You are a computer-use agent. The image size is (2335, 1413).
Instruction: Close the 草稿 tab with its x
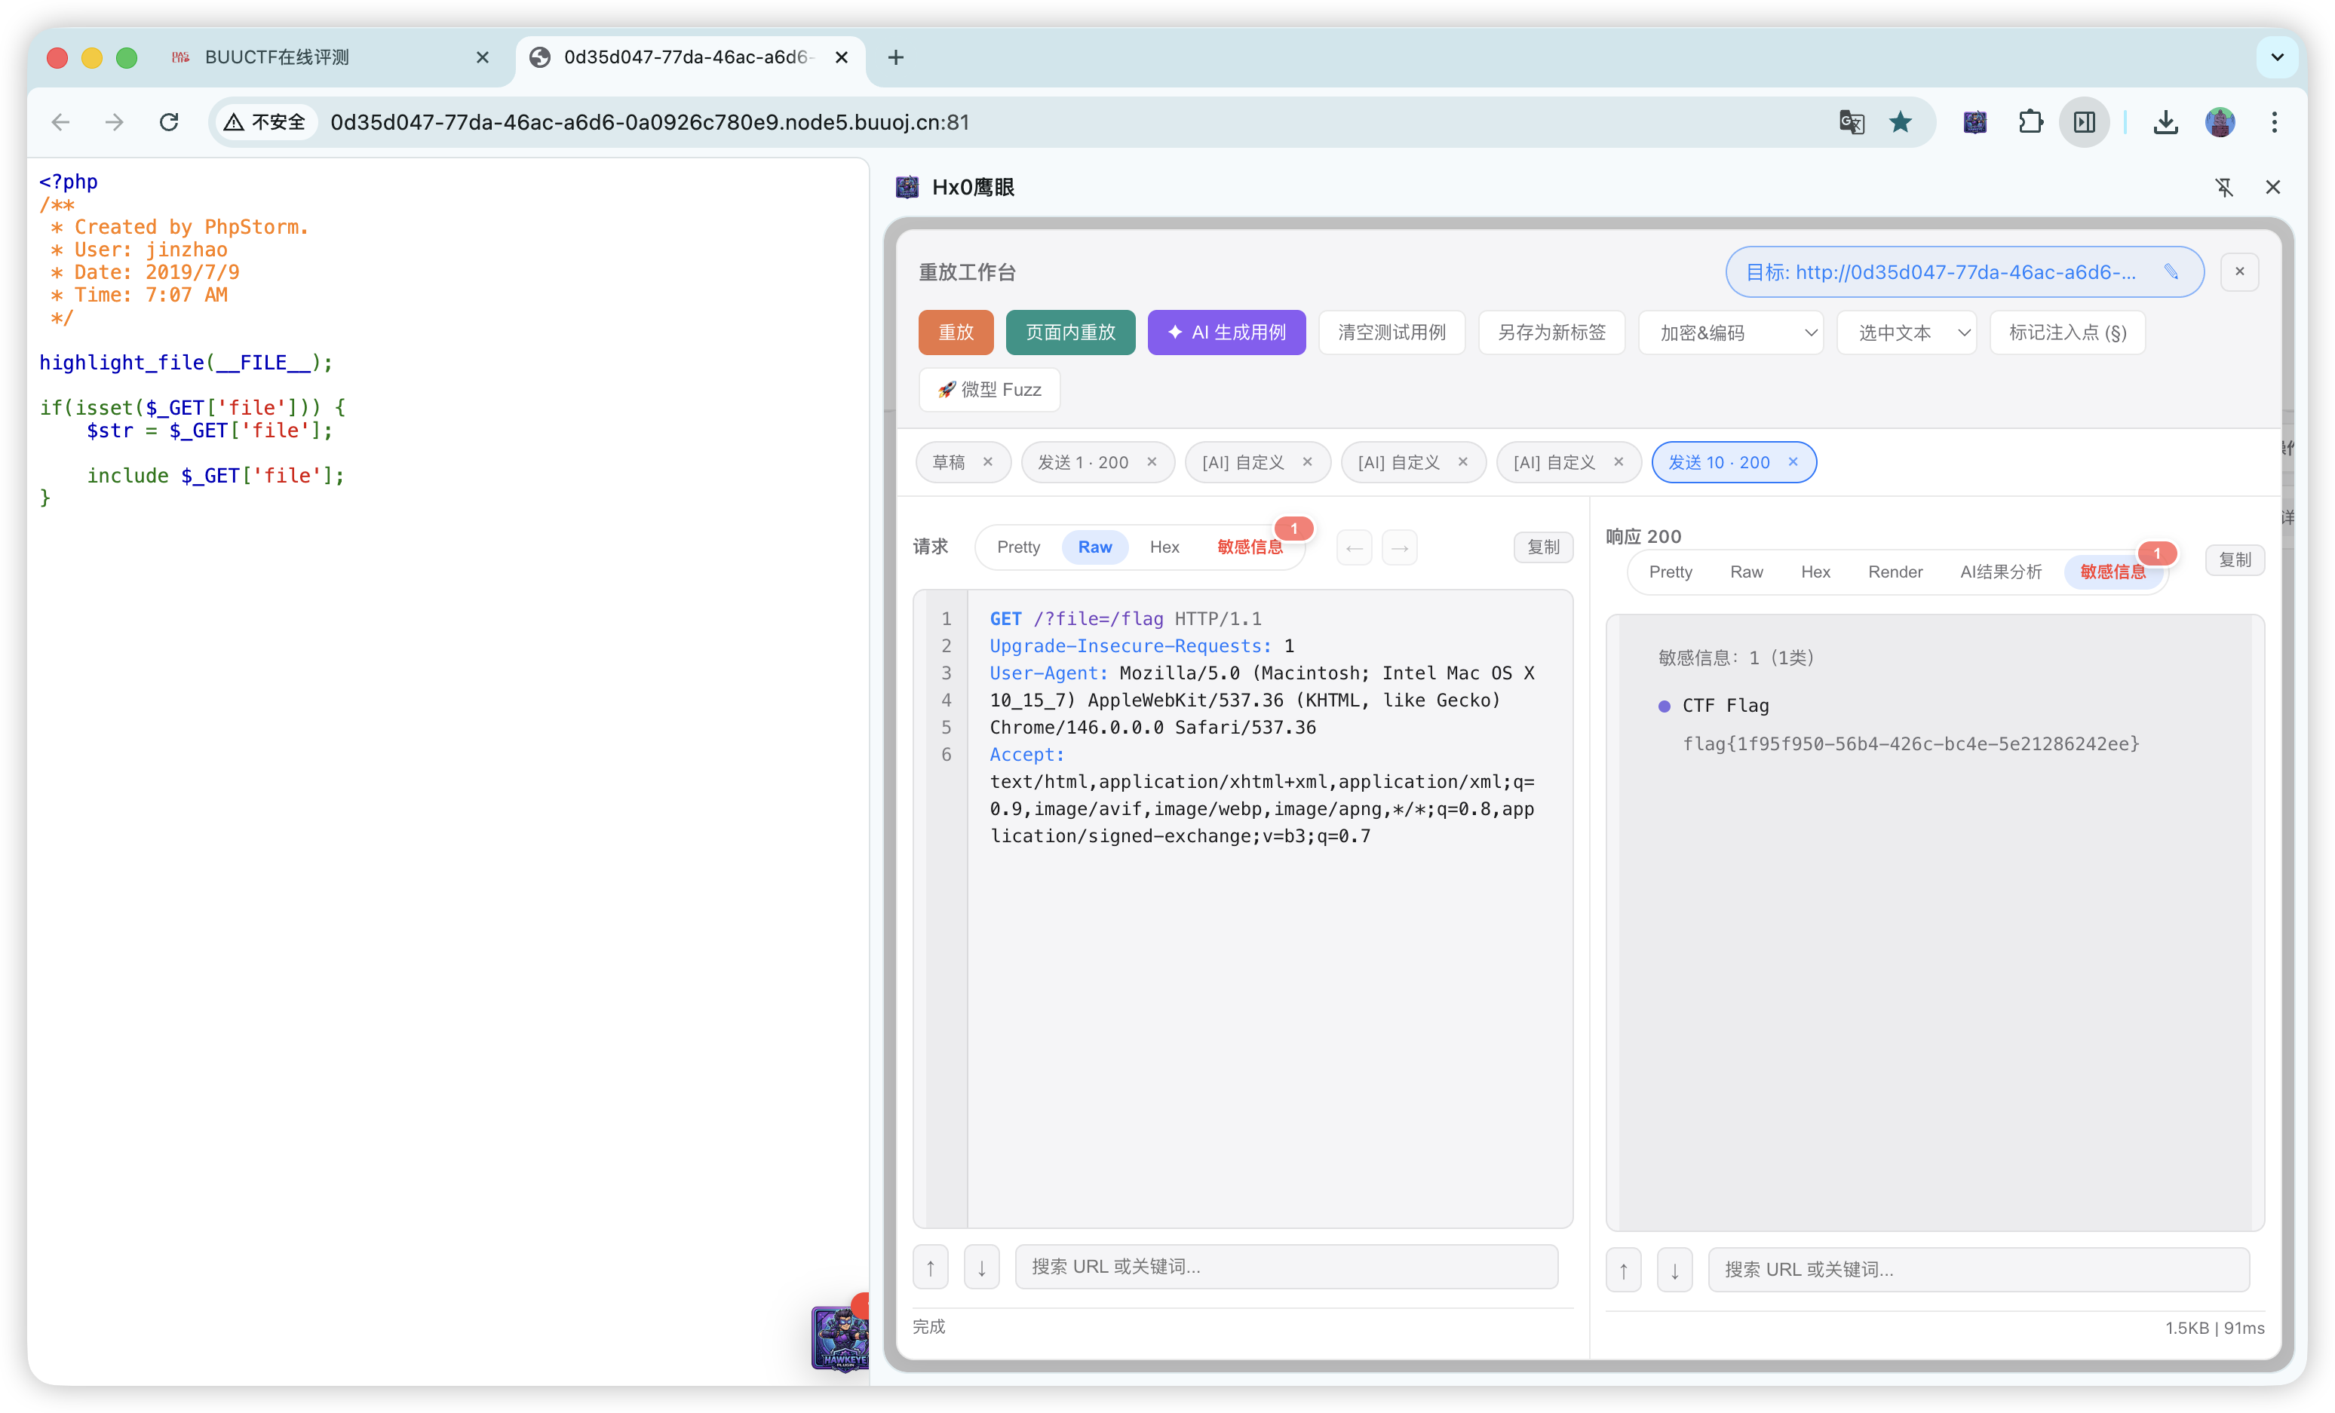(x=987, y=461)
